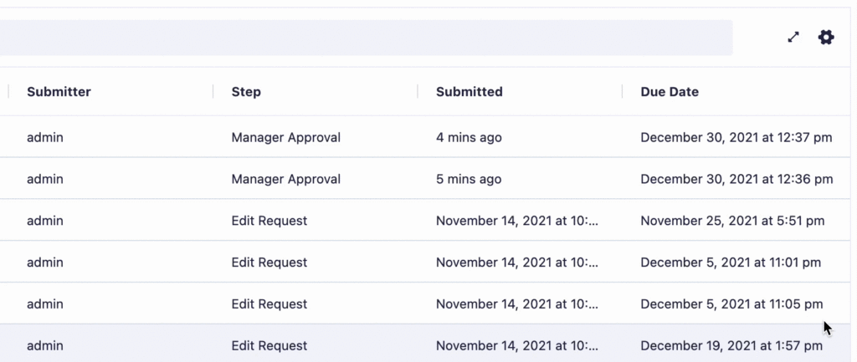Open row due December 5, 2021 at 11:05 pm
The image size is (857, 362).
731,304
